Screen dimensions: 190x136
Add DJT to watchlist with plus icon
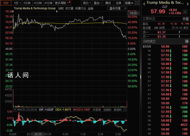186,11
